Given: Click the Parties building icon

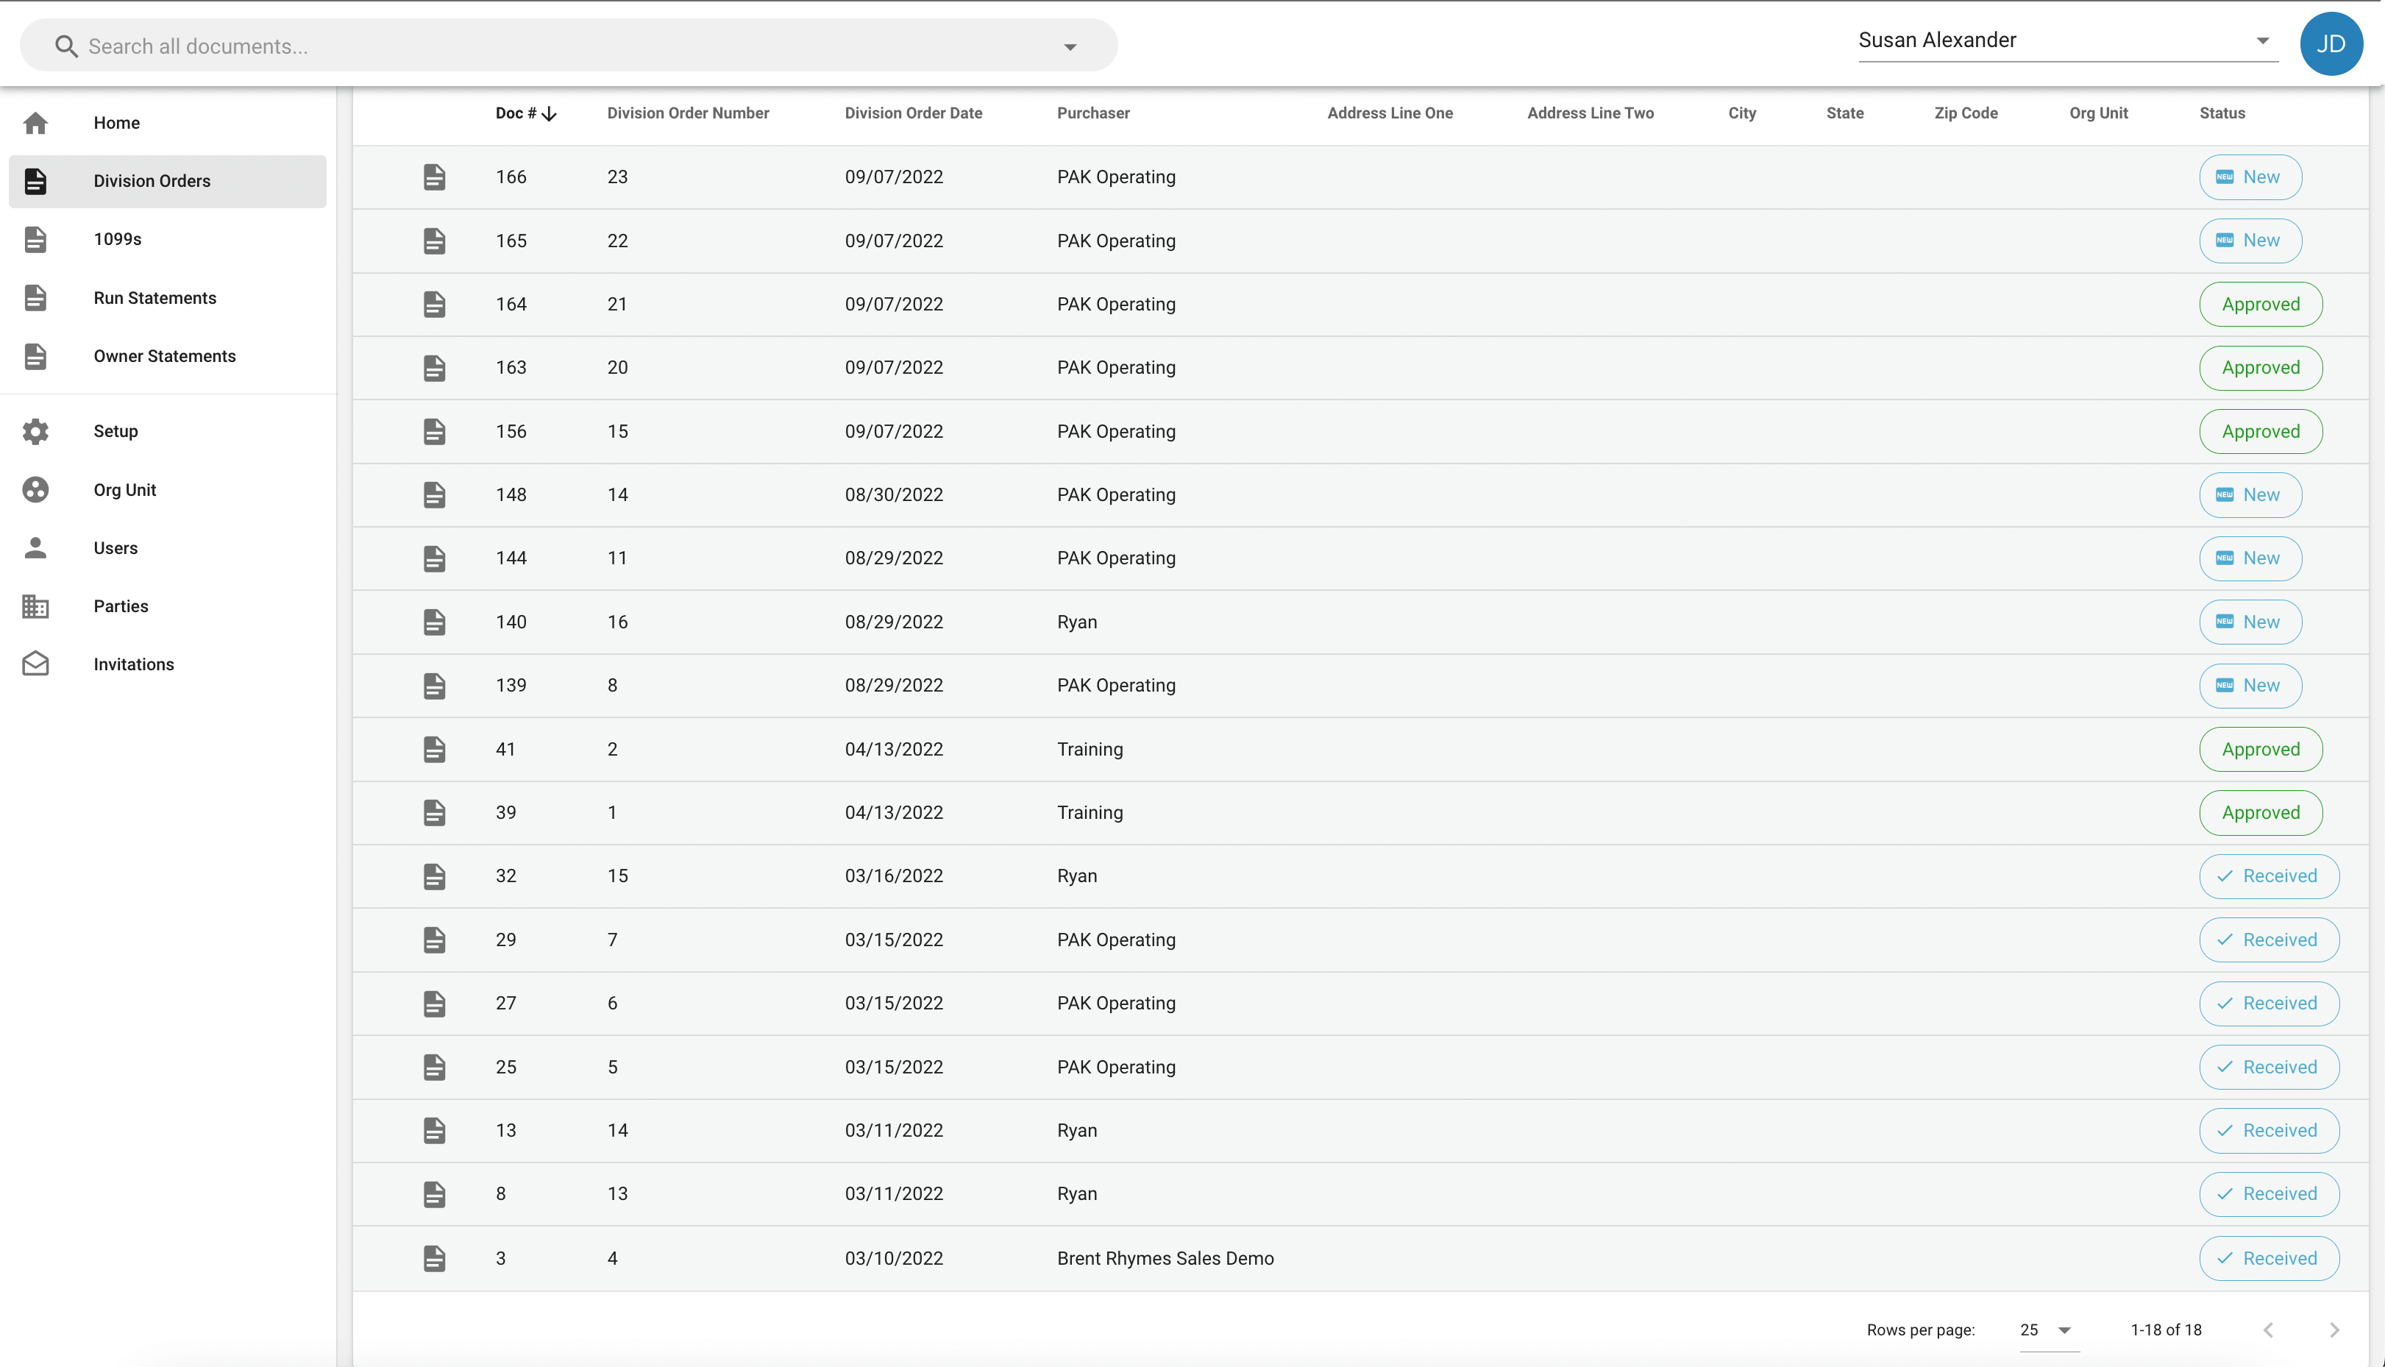Looking at the screenshot, I should 35,606.
